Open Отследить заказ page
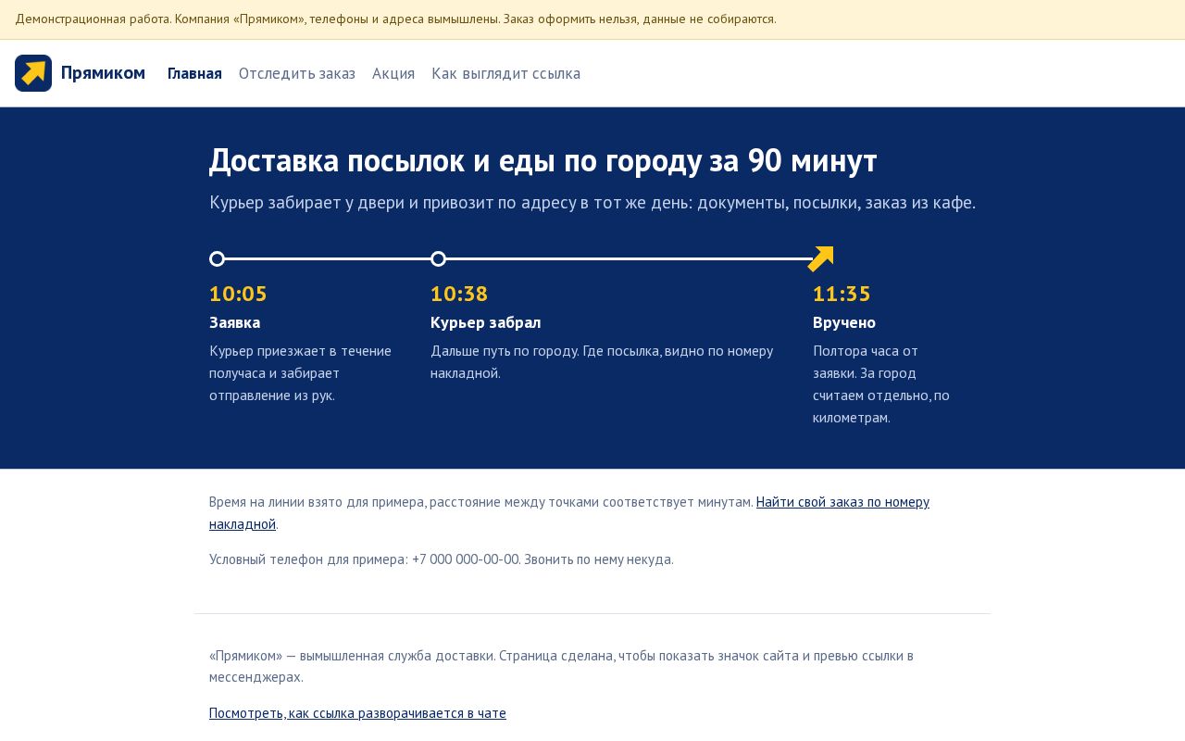Viewport: 1185px width, 741px height. (297, 73)
